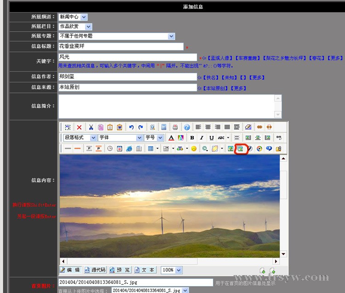Switch to 预览 preview mode
345x293 pixels.
(120, 270)
